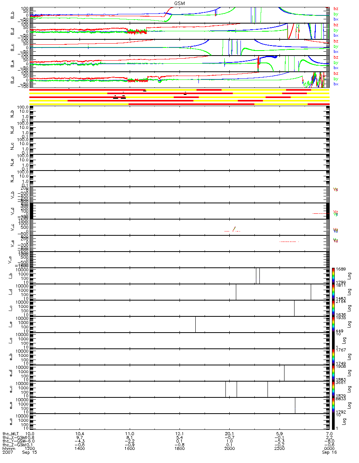Click the hhmm row label
This screenshot has height=463, width=359.
8,449
